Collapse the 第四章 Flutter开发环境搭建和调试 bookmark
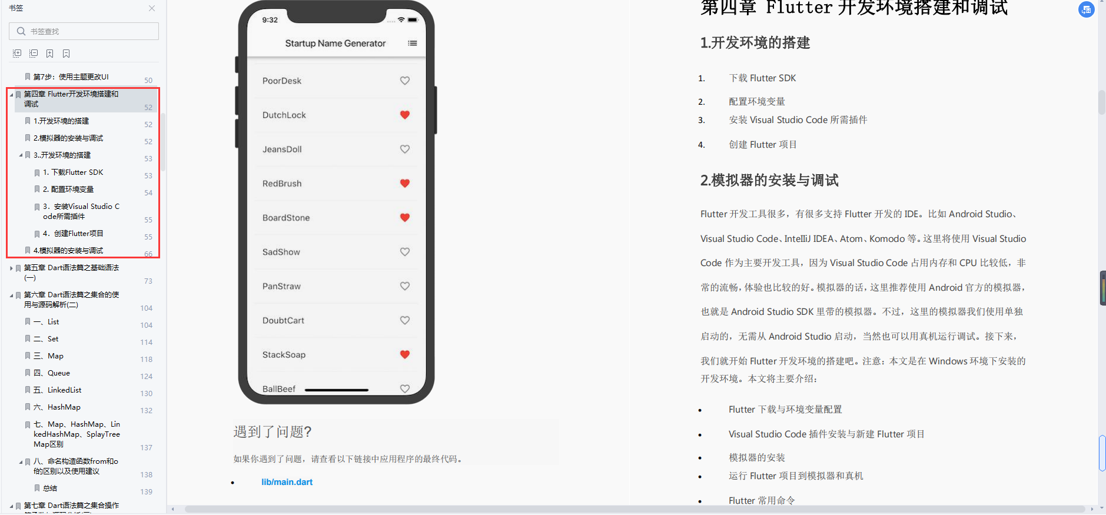 point(11,94)
